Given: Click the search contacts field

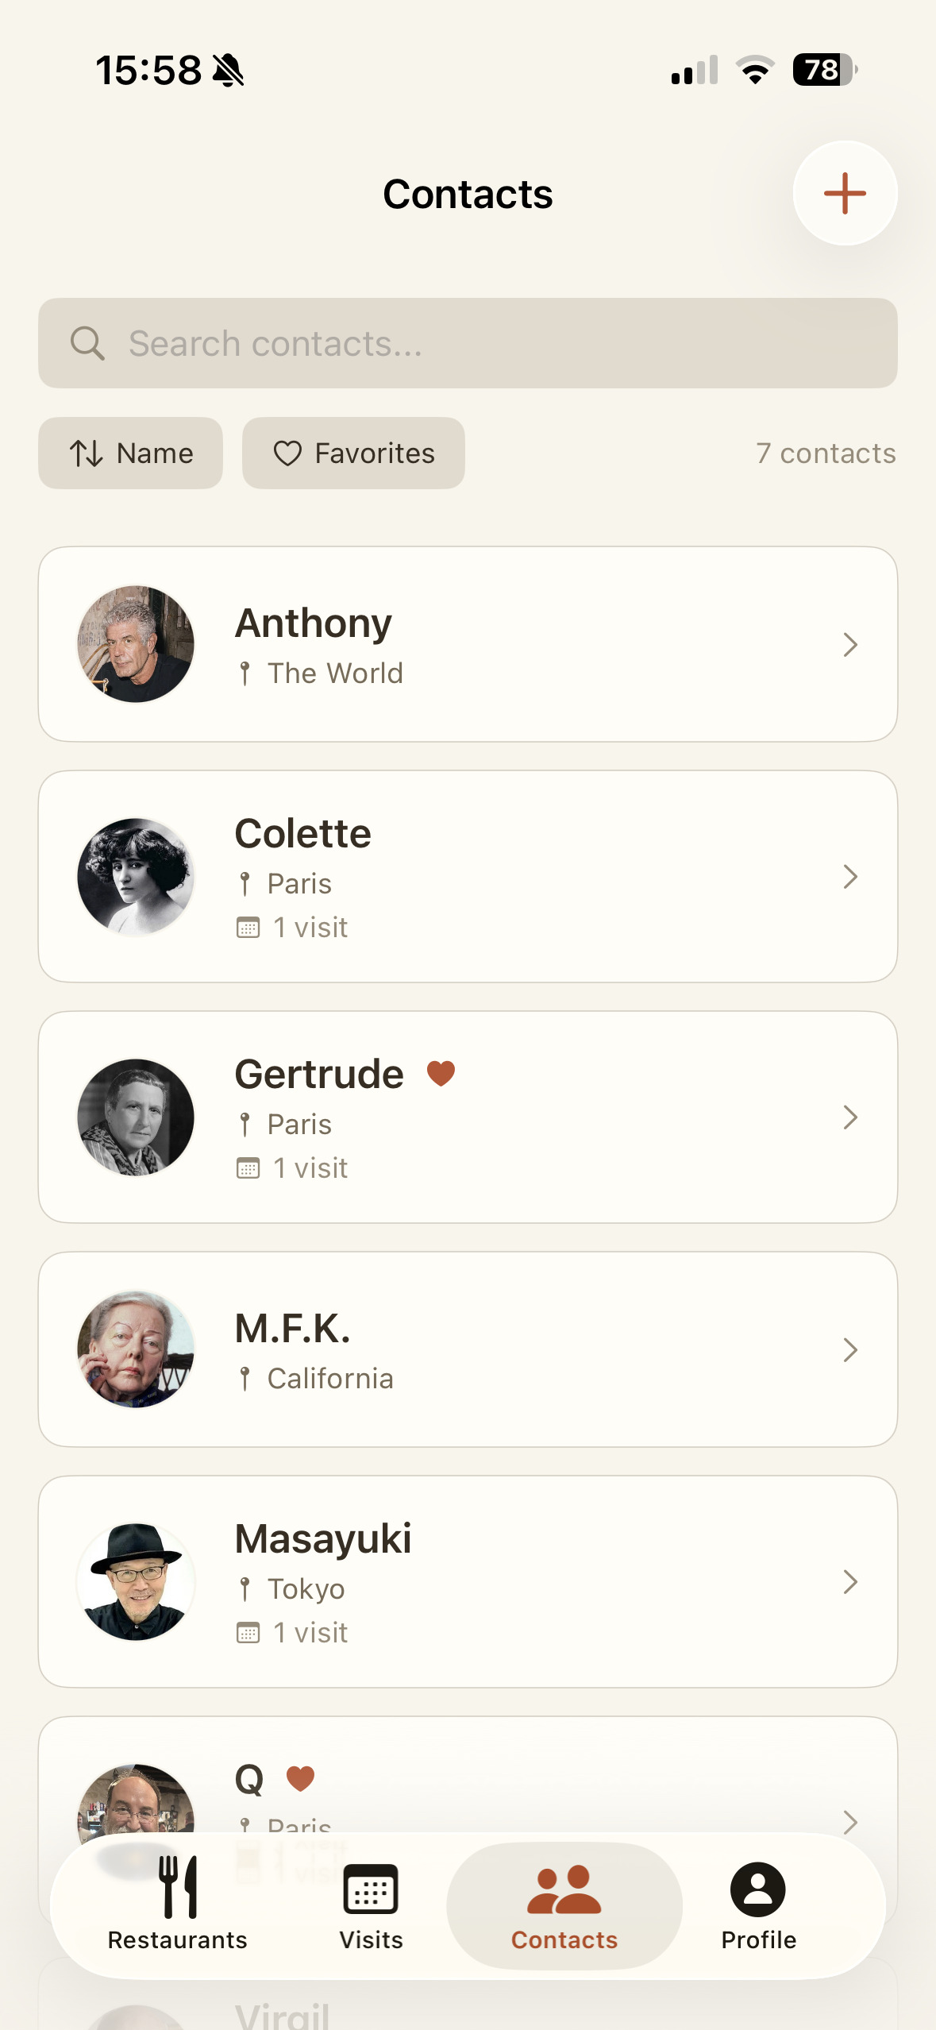Looking at the screenshot, I should point(468,343).
